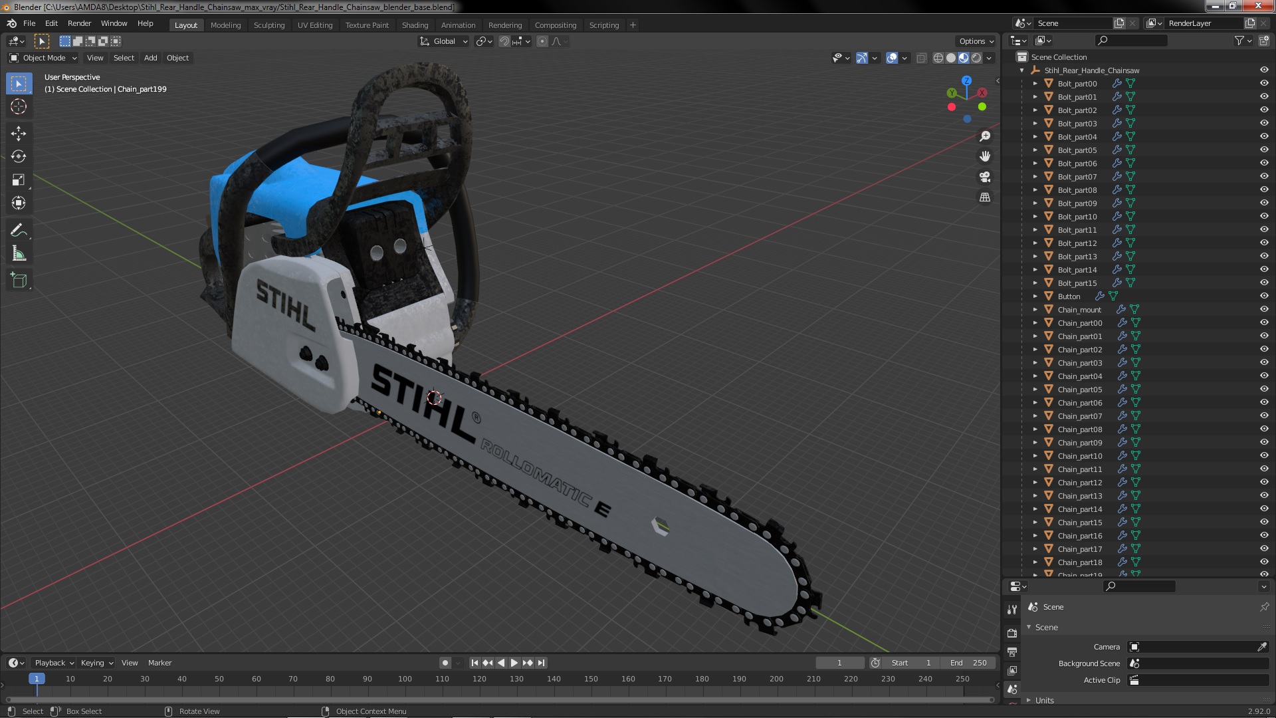
Task: Open shading options dropdown arrow
Action: 989,58
